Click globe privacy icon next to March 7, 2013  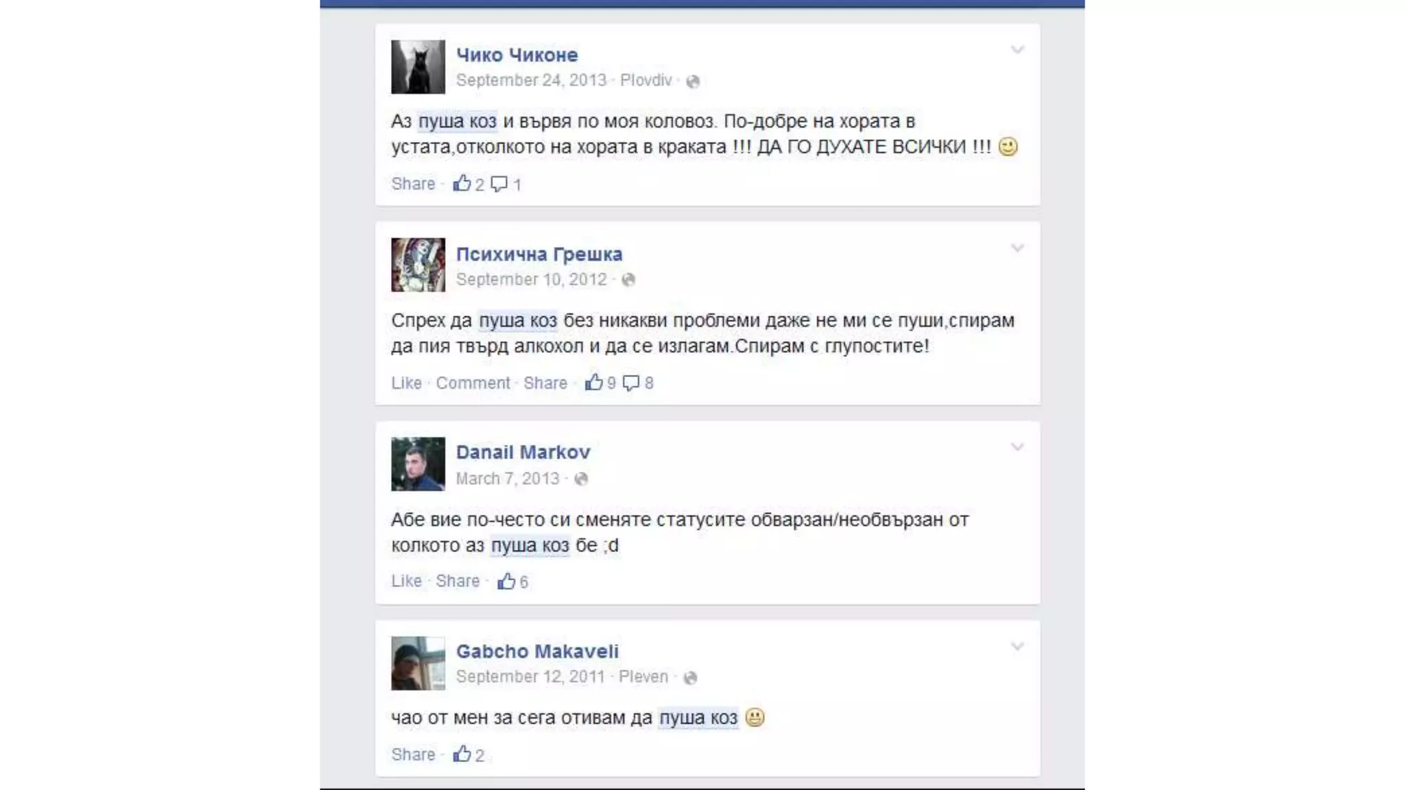[581, 479]
